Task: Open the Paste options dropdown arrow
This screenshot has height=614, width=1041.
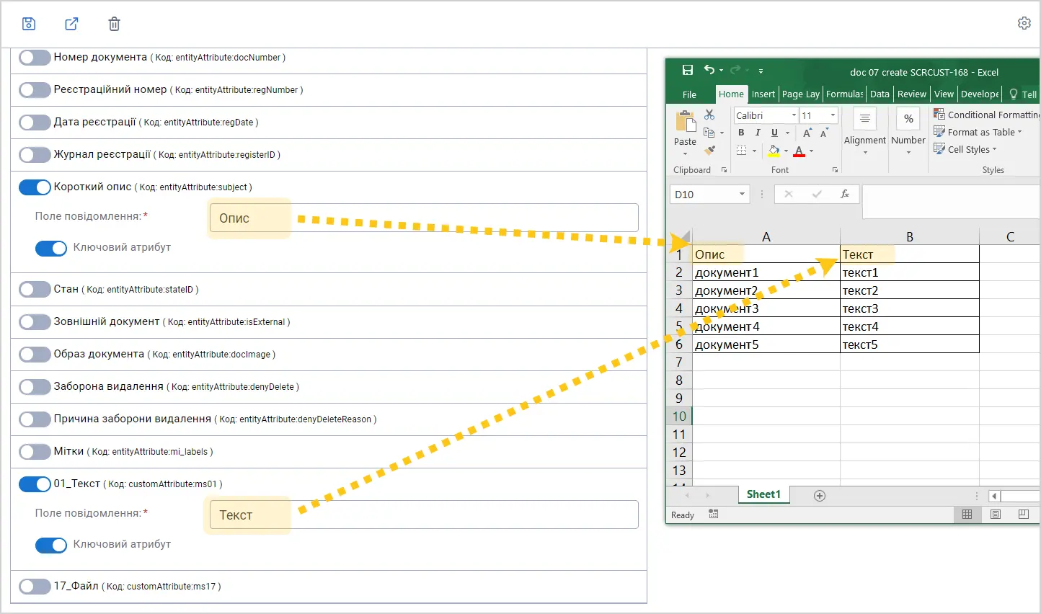Action: coord(685,153)
